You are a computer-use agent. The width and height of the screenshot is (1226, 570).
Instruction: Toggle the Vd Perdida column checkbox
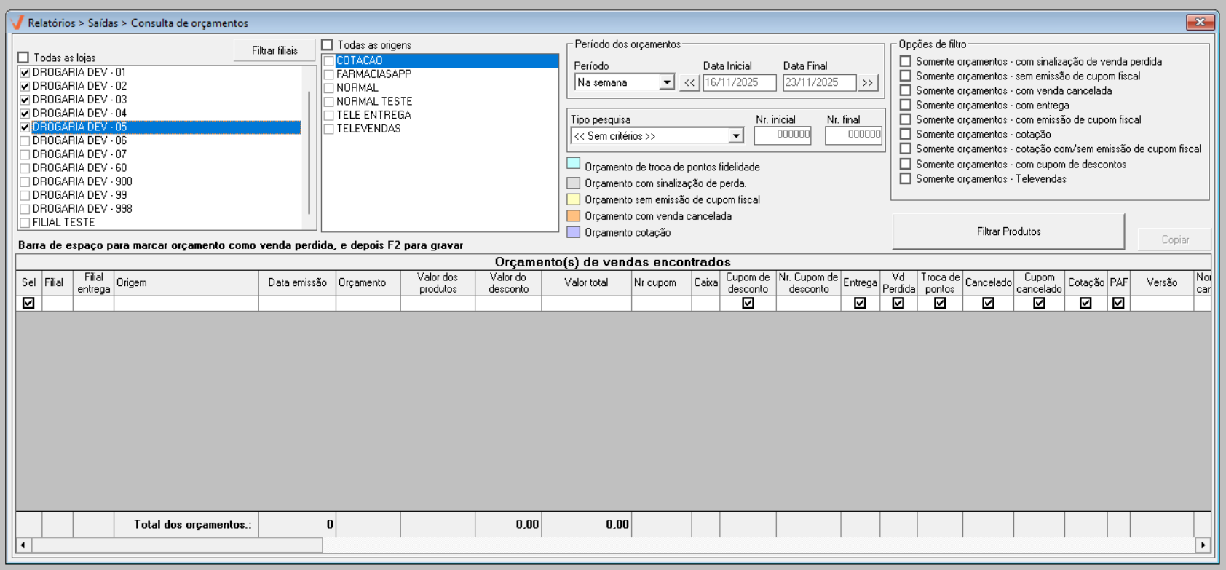898,303
